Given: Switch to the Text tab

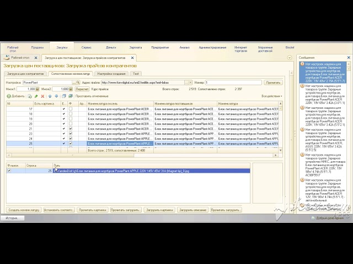Looking at the screenshot, I should tap(136, 74).
